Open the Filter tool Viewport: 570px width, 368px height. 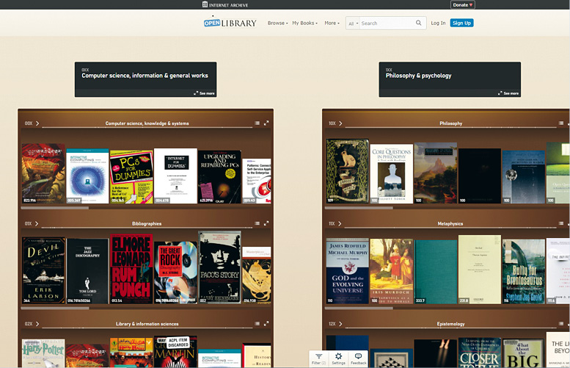coord(319,358)
